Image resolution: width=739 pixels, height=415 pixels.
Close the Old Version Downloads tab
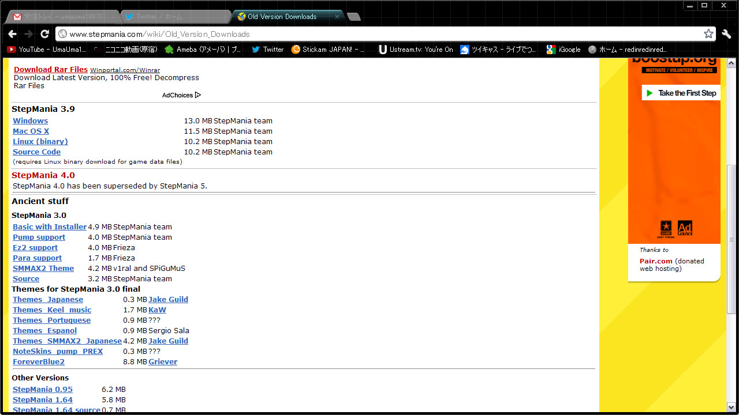pos(337,17)
